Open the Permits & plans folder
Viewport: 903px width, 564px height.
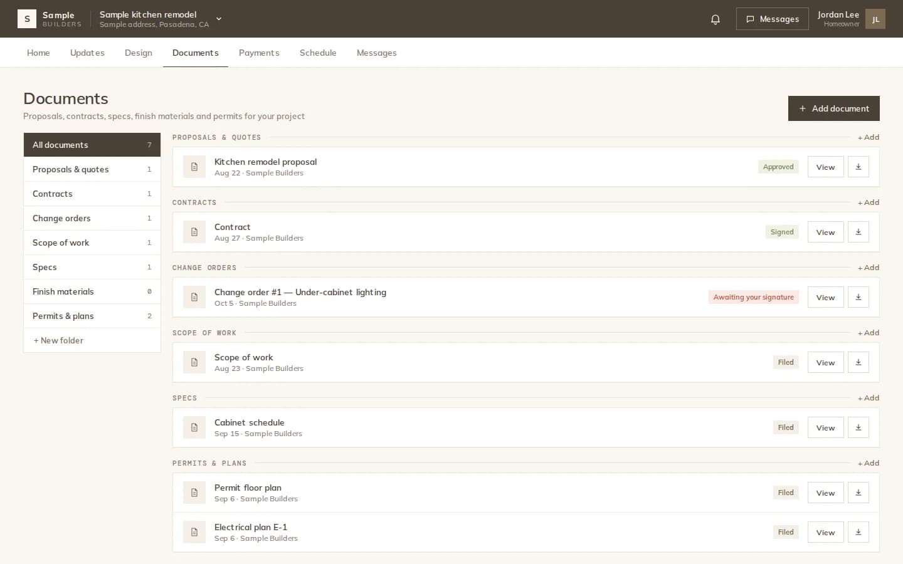[92, 316]
